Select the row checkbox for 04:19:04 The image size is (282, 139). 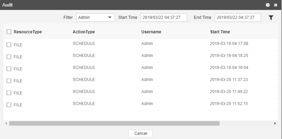point(9,69)
